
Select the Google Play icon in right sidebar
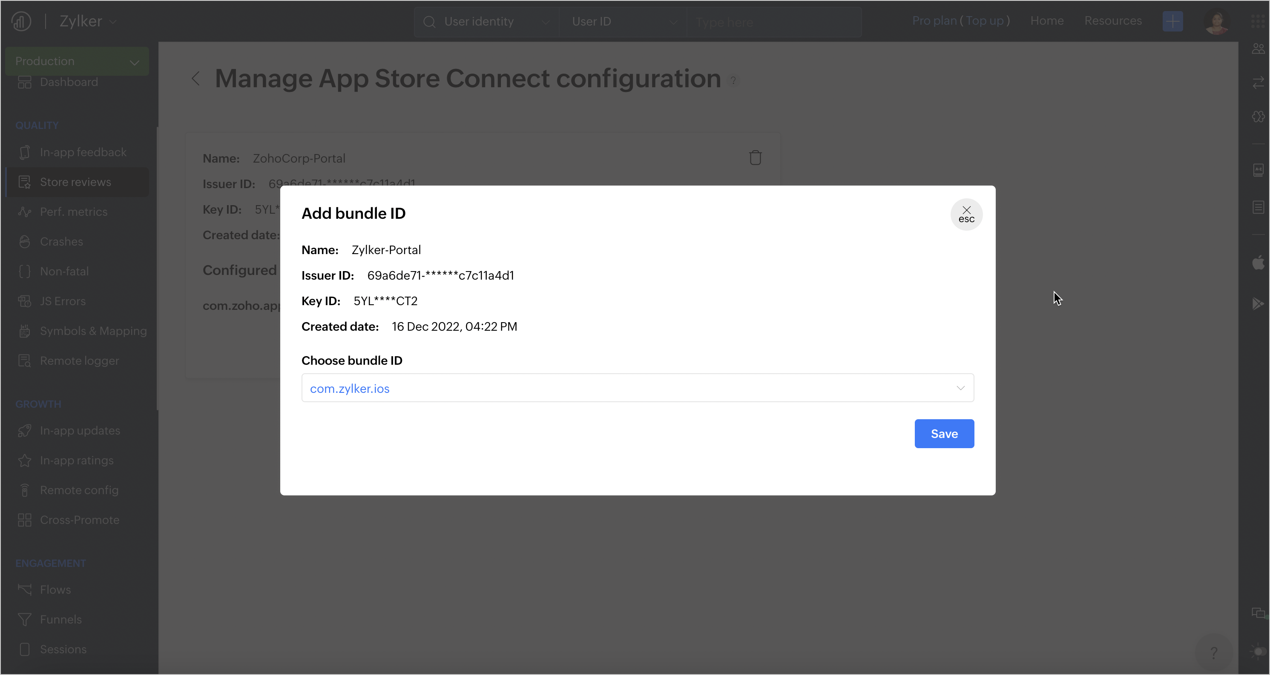click(x=1258, y=303)
